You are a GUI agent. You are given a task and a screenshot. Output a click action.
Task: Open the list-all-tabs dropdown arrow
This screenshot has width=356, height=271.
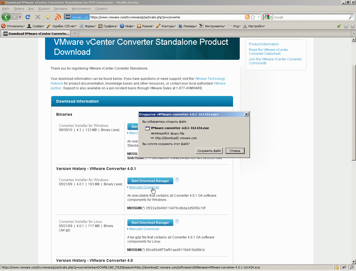pyautogui.click(x=353, y=34)
